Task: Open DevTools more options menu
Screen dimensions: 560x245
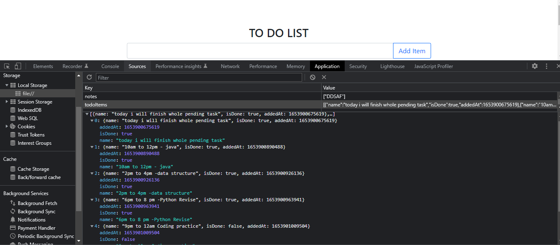Action: 546,66
